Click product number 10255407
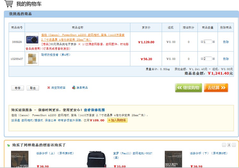239x168 pixels. coord(17,59)
